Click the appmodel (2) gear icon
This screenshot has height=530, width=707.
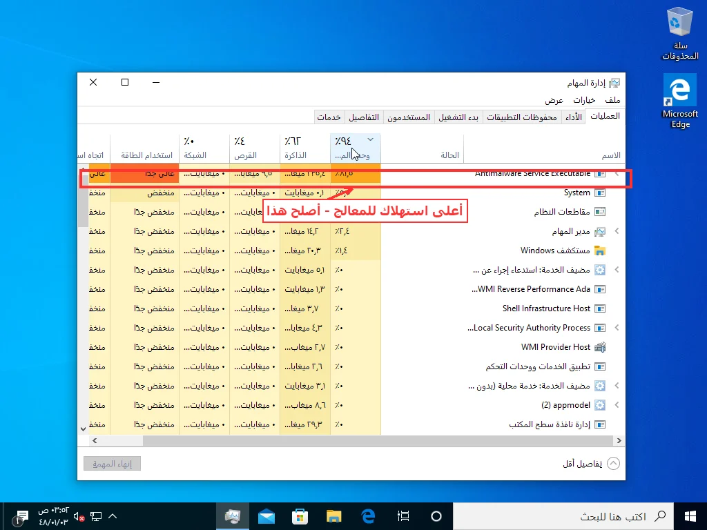coord(600,406)
